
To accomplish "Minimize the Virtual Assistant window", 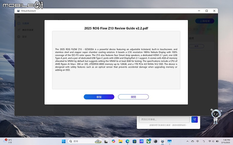I will (x=199, y=11).
